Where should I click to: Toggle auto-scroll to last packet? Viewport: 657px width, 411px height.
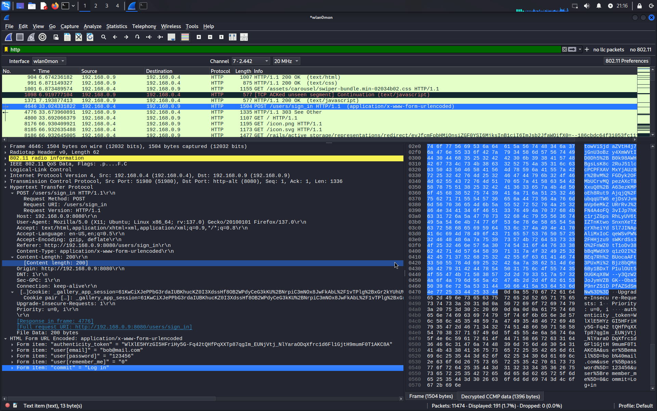click(x=171, y=37)
